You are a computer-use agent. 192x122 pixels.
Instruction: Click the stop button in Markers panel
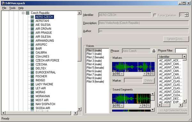tap(118, 74)
